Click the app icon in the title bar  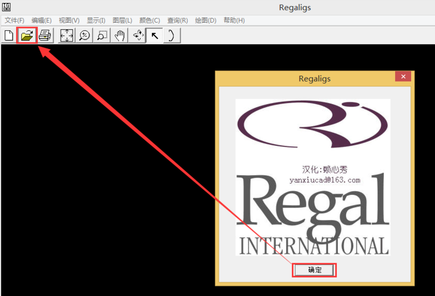(7, 7)
